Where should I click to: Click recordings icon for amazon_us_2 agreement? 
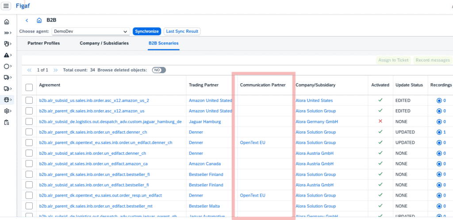point(439,101)
